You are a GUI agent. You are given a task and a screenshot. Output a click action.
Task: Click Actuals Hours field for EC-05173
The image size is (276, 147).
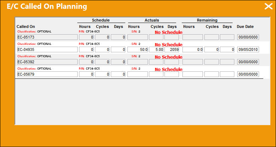pyautogui.click(x=138, y=37)
